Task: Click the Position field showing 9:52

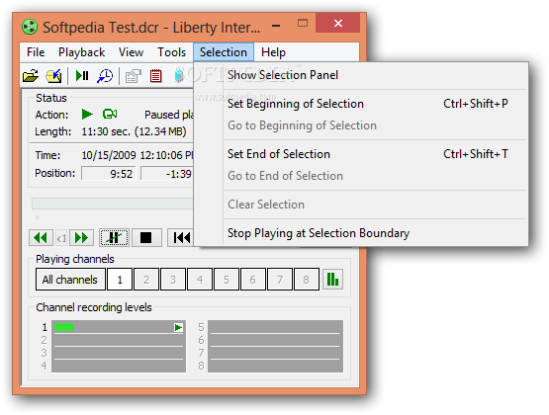Action: point(109,174)
